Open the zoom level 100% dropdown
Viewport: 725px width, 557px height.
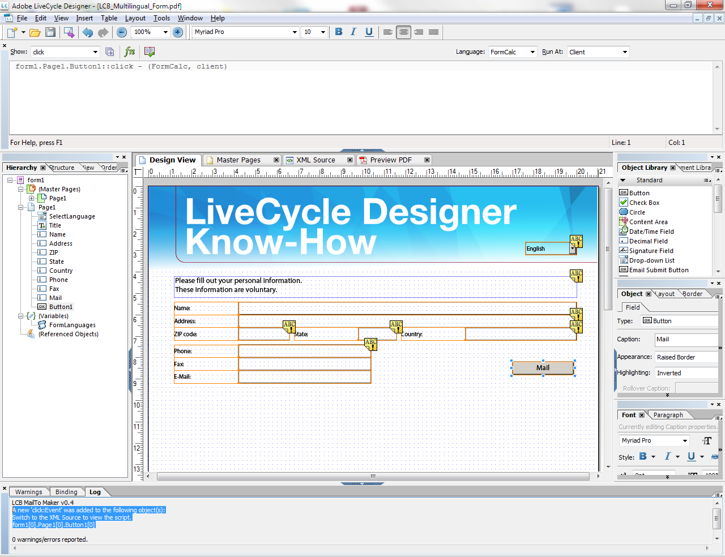[x=165, y=32]
